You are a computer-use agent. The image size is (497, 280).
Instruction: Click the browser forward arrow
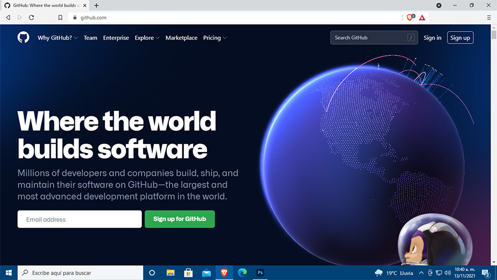(20, 18)
